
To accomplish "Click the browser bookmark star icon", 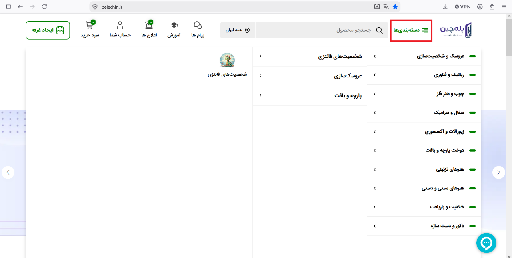I will pos(395,7).
